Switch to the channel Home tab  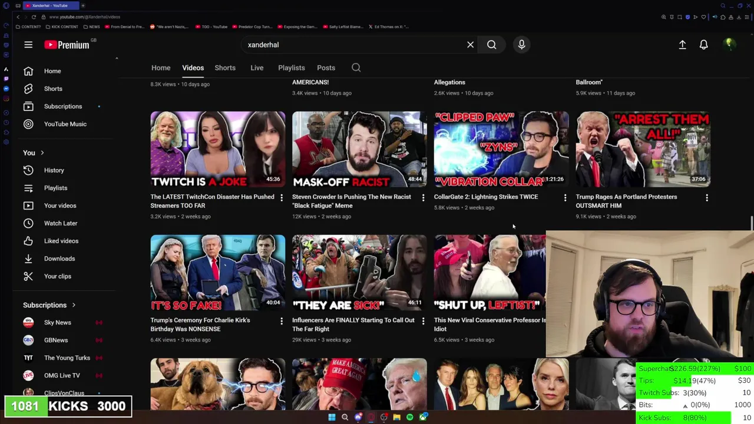point(161,68)
